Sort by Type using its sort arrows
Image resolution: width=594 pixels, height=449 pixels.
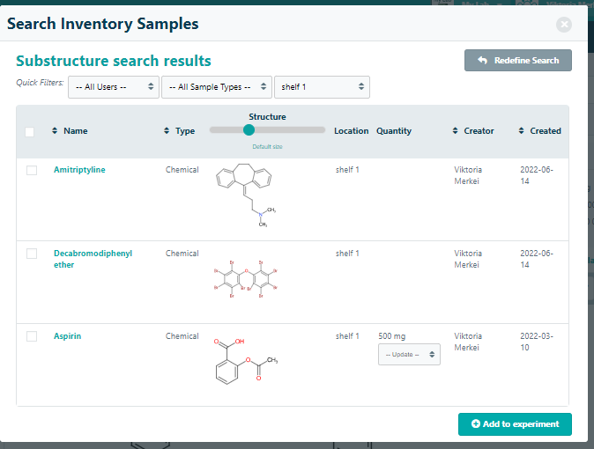(167, 131)
